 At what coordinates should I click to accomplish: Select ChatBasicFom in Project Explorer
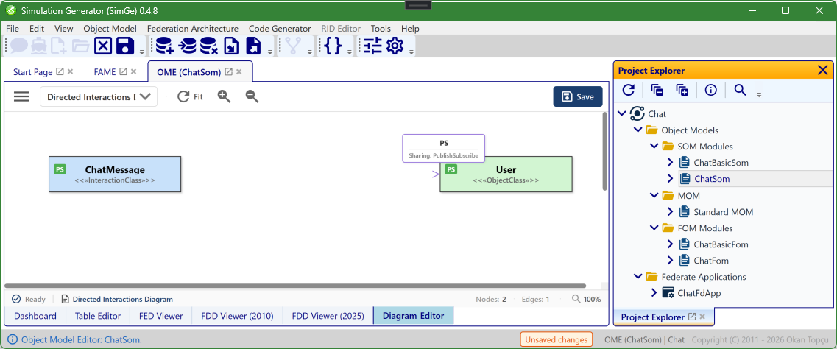click(721, 244)
